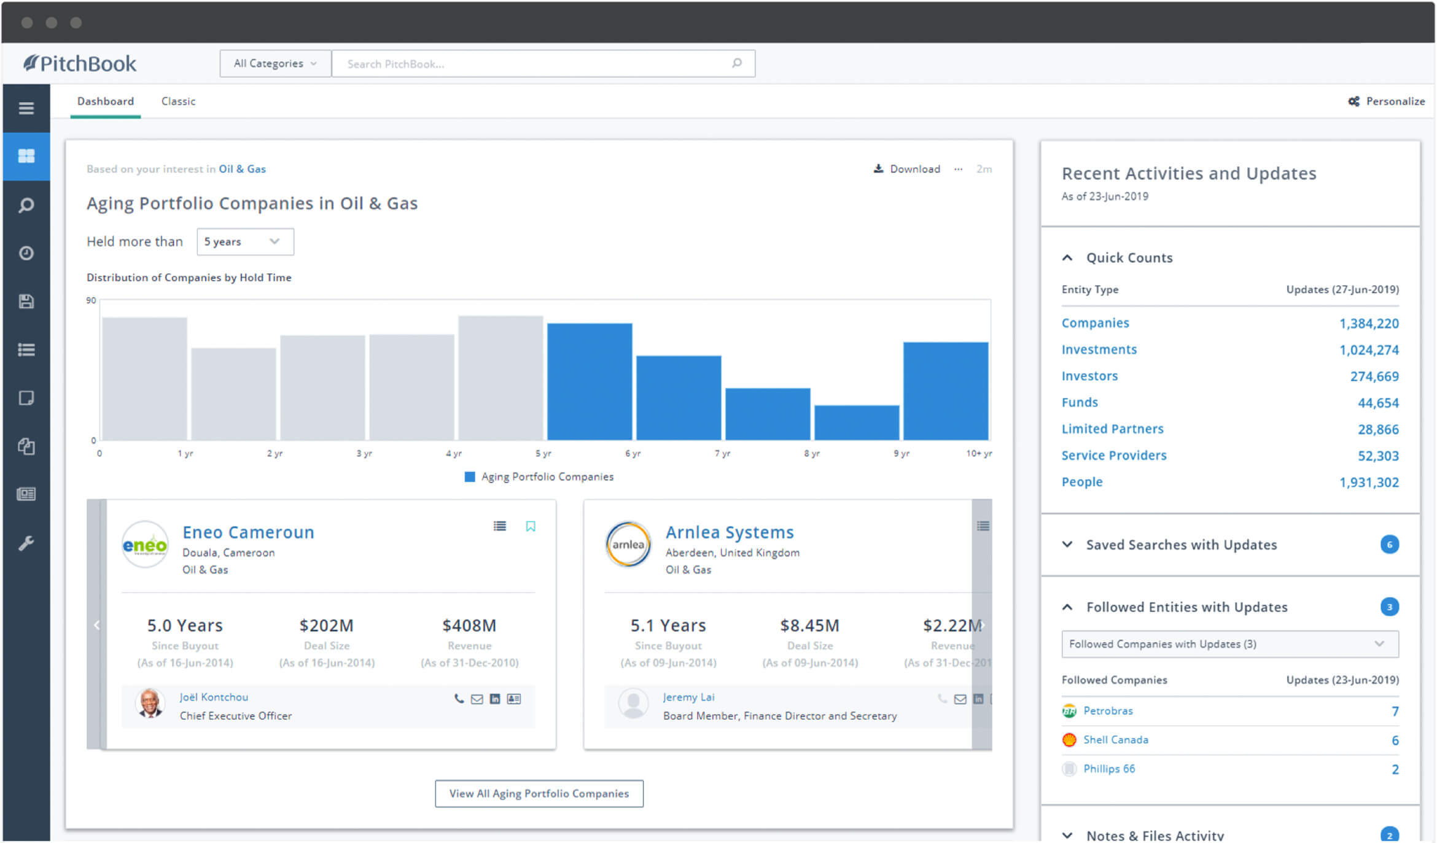Open the wrench tools icon in the sidebar

[26, 543]
